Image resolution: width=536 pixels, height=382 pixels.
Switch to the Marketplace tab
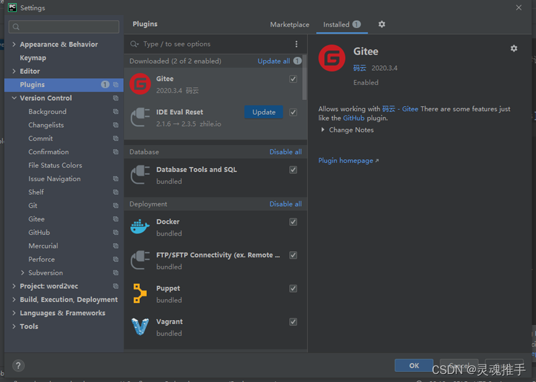(x=289, y=25)
